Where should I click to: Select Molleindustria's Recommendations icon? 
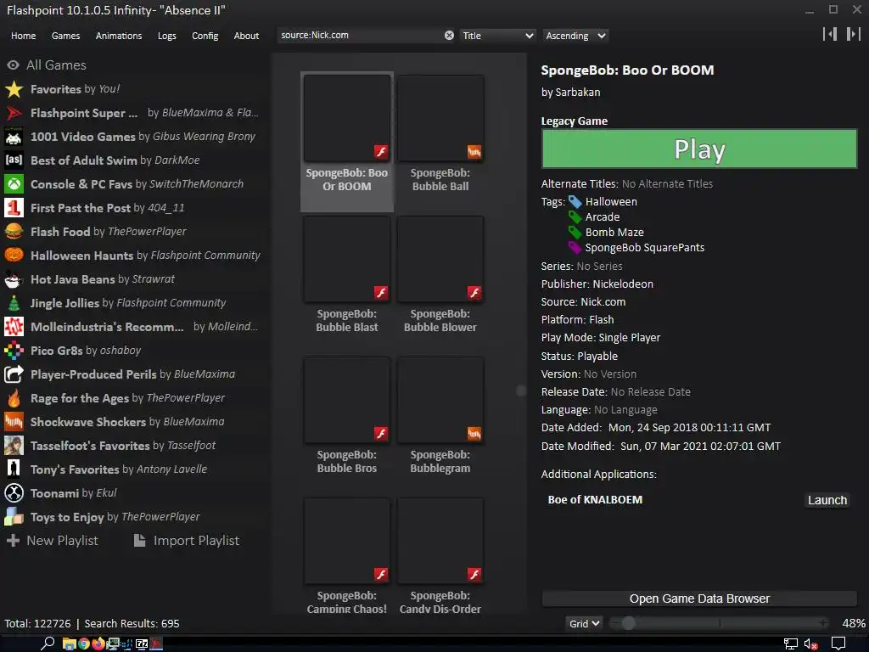pos(14,327)
